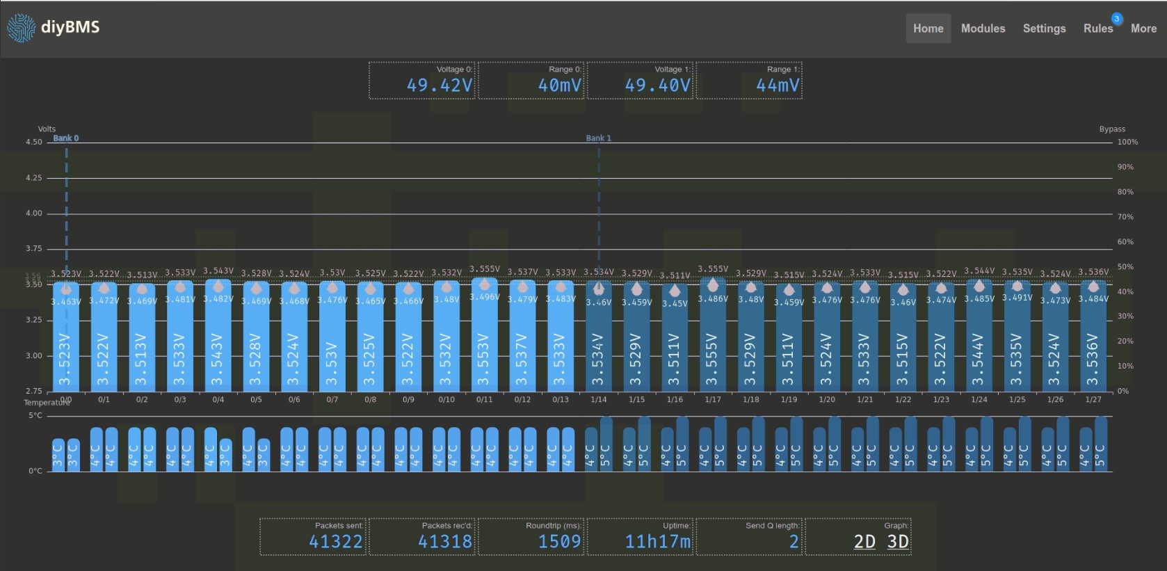Click the Packets sent value 41322
Viewport: 1167px width, 571px height.
pyautogui.click(x=336, y=541)
